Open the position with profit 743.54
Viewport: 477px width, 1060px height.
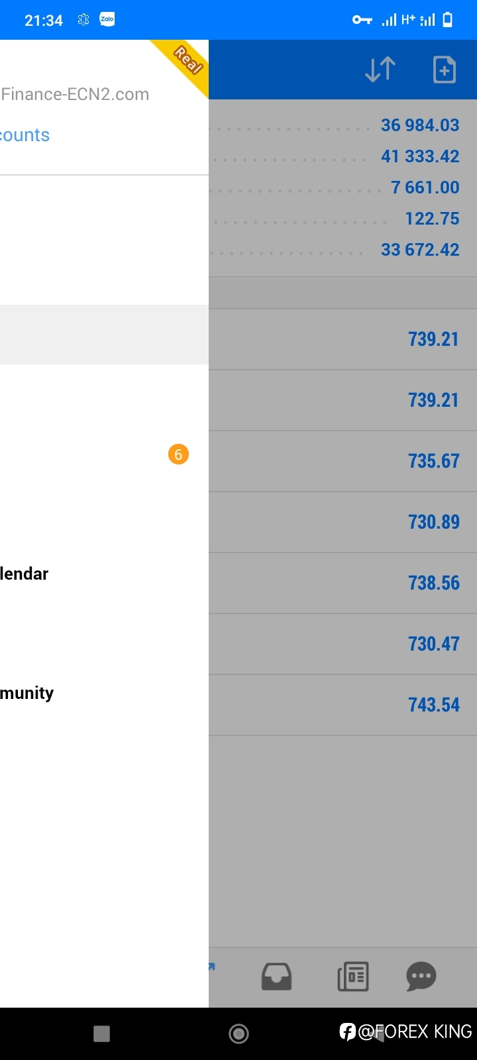343,705
